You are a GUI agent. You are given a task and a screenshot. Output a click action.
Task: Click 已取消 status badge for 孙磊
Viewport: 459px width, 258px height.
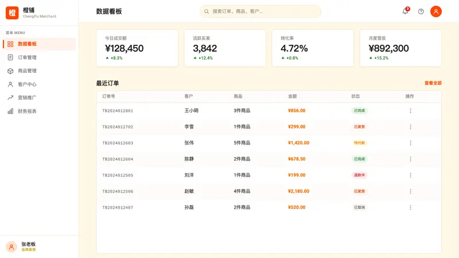360,207
